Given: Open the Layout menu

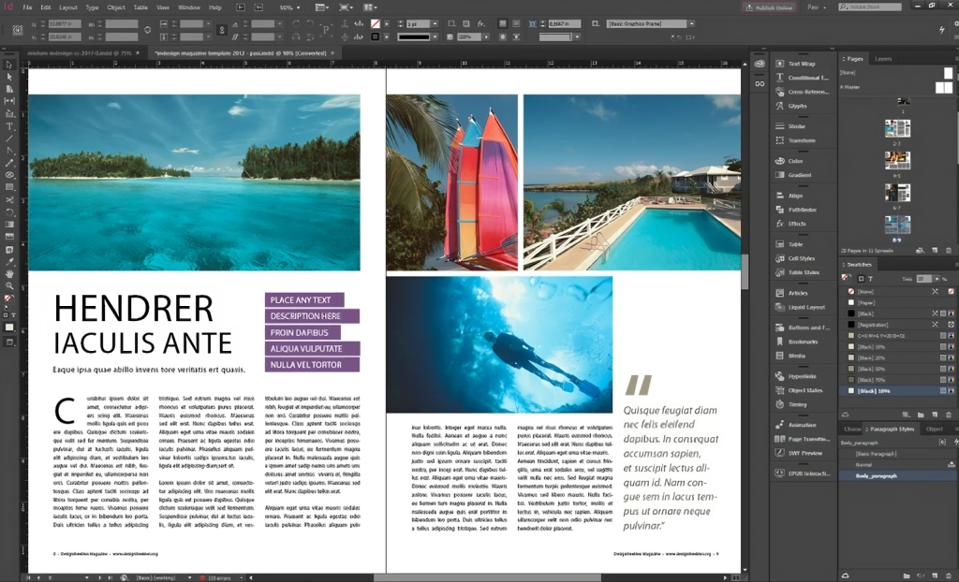Looking at the screenshot, I should coord(68,7).
